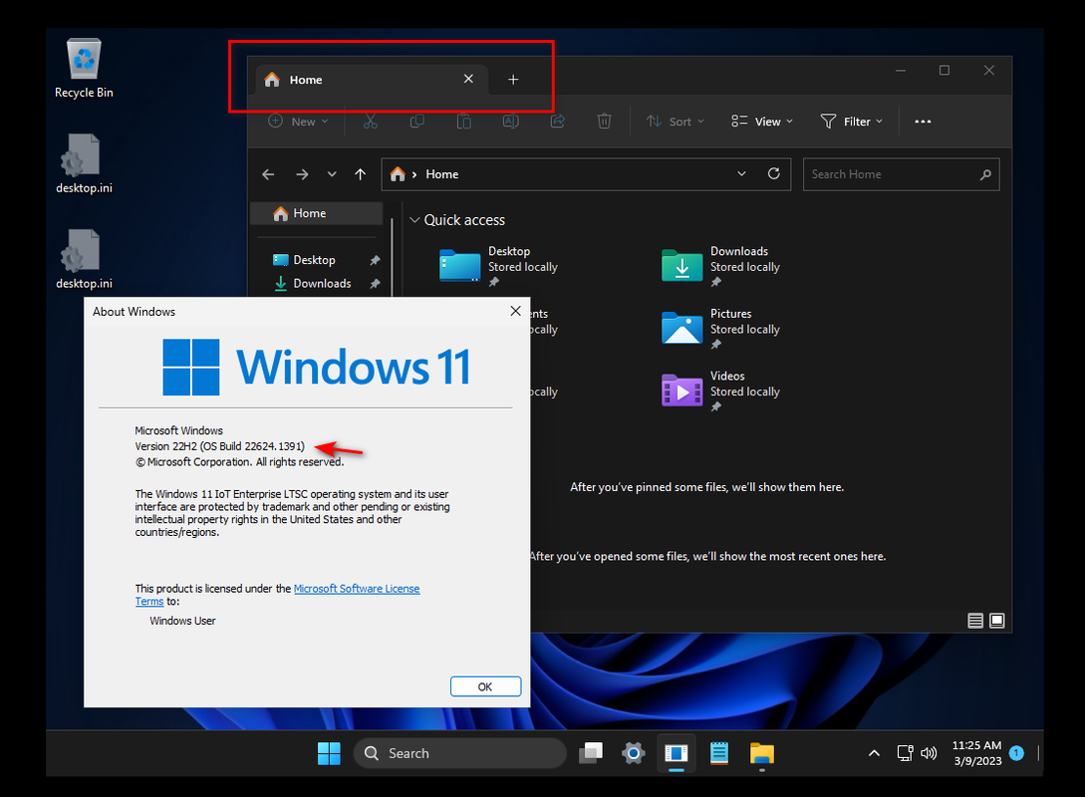Viewport: 1085px width, 797px height.
Task: Open the Pictures folder in Quick access
Action: tap(721, 329)
